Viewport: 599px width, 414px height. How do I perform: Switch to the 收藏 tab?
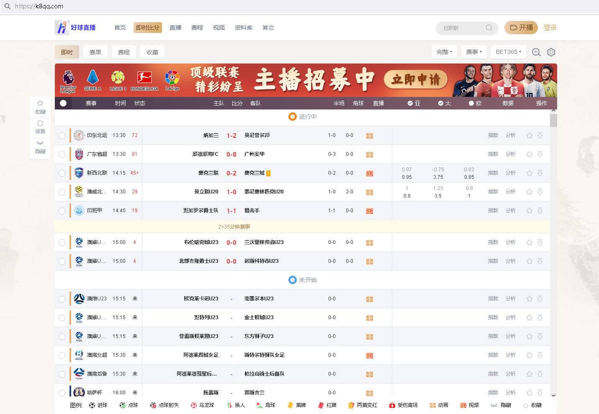[x=152, y=52]
